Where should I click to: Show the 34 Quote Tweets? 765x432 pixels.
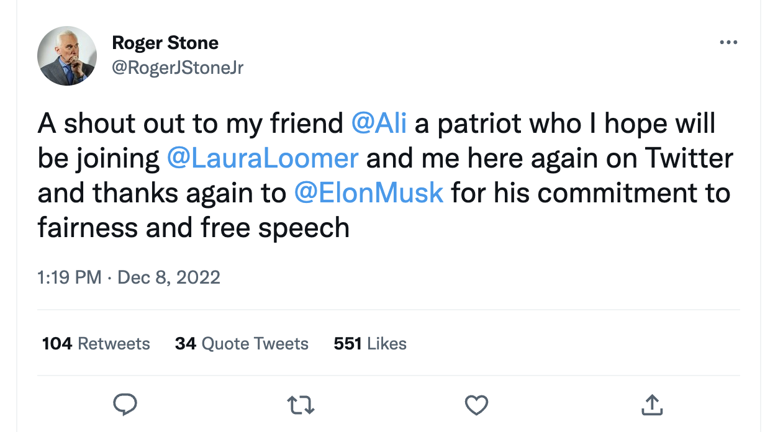[242, 344]
